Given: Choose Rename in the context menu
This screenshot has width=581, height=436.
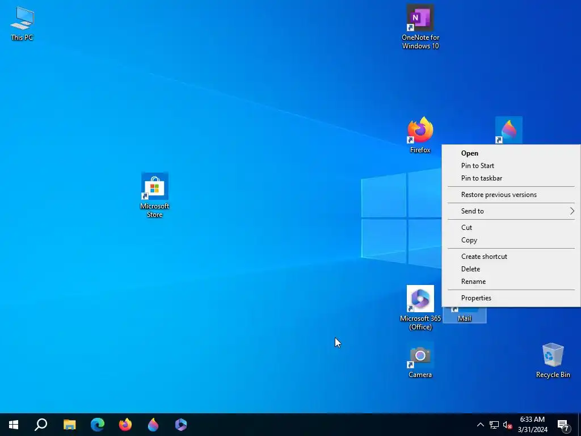Looking at the screenshot, I should point(511,282).
